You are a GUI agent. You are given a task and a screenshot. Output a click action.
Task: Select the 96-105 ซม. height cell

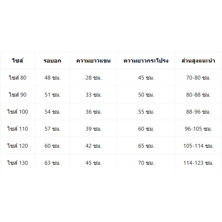coord(198,128)
